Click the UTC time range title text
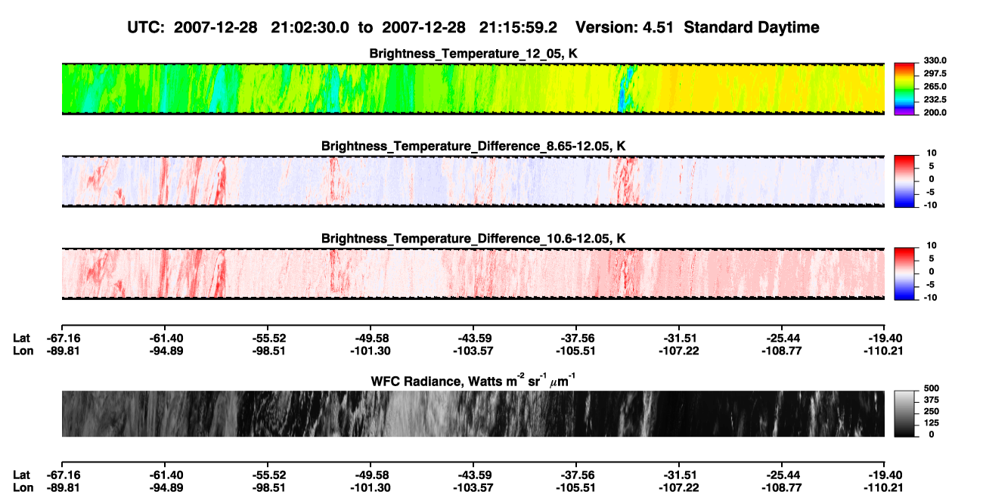Screen dimensions: 983x504 point(343,27)
